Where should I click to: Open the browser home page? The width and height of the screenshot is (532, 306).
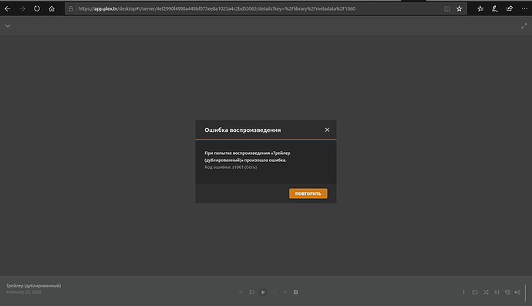pos(52,8)
